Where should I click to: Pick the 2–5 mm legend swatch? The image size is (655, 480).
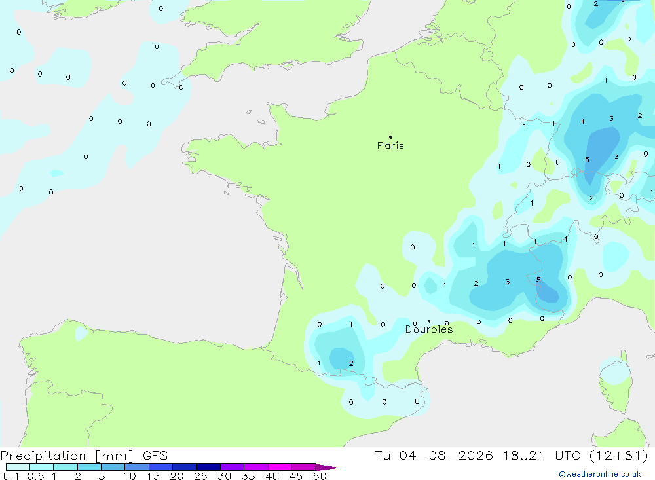pos(89,467)
